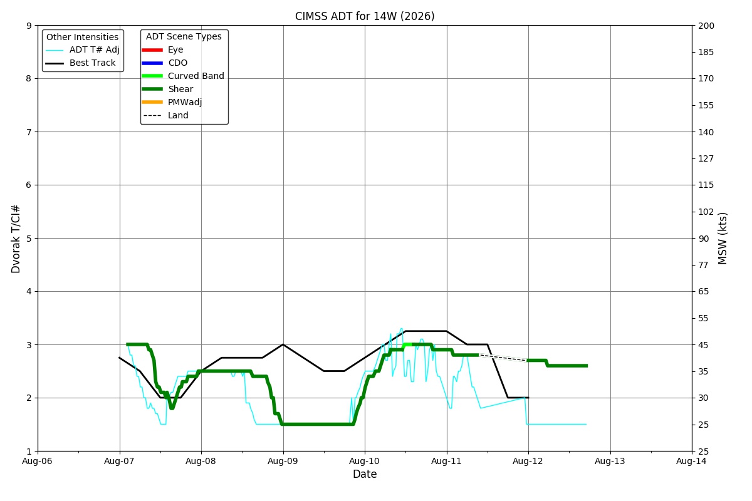Image resolution: width=752 pixels, height=501 pixels.
Task: Click the 'MSW (kts)' right axis label
Action: [723, 238]
